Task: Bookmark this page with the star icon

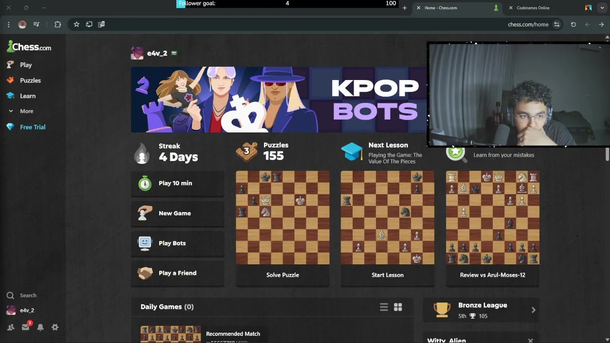Action: tap(76, 24)
